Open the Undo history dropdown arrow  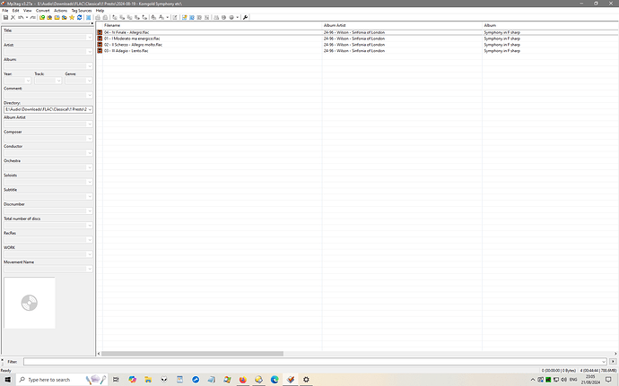click(27, 17)
